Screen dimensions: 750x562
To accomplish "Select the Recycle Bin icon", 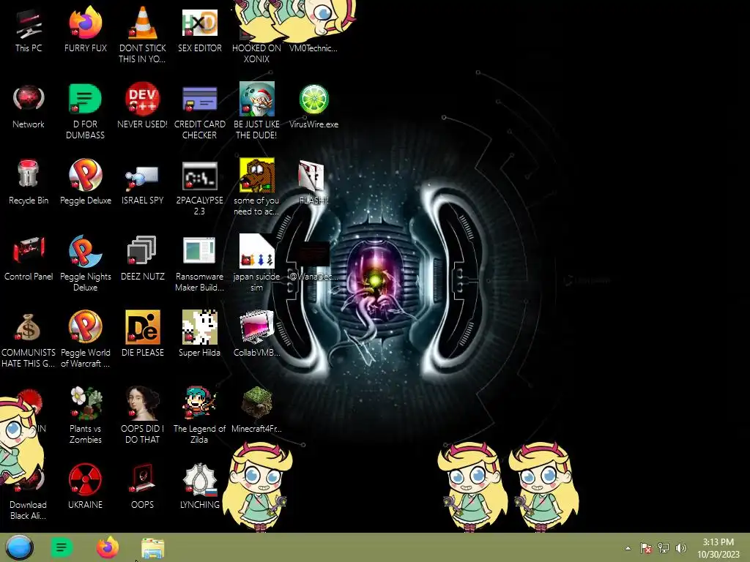I will 29,174.
